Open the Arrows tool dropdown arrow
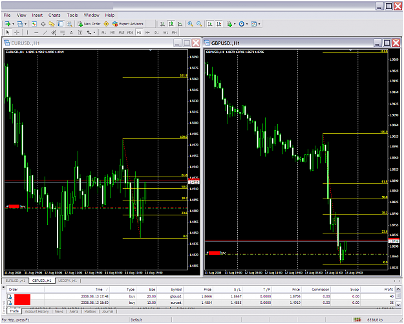This screenshot has width=404, height=324. pos(94,32)
